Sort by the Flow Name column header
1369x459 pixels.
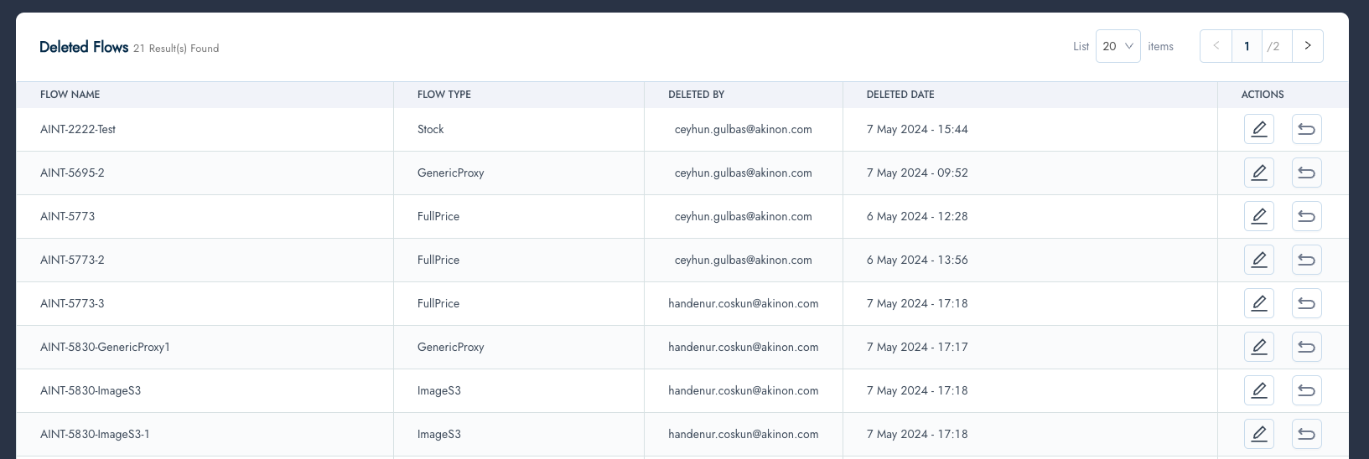coord(70,95)
